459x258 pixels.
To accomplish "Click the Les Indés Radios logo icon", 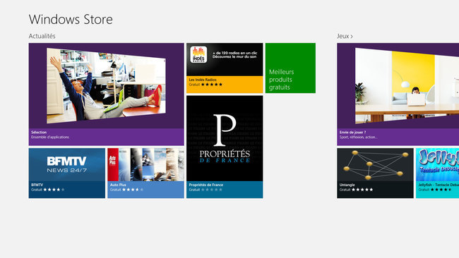I will [198, 55].
